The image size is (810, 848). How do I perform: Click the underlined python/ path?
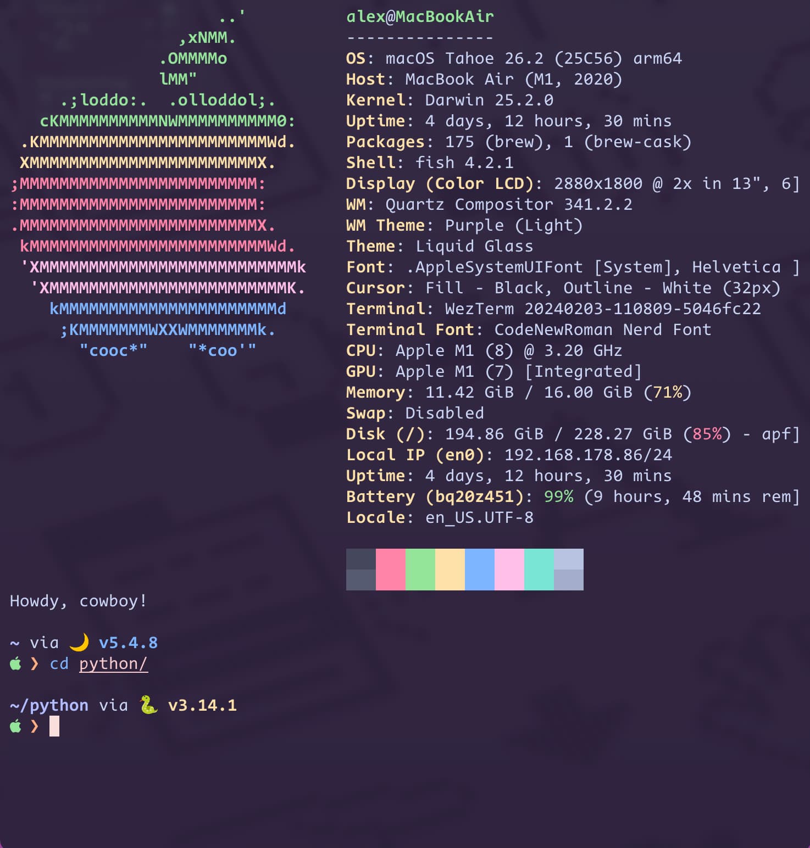pyautogui.click(x=113, y=664)
